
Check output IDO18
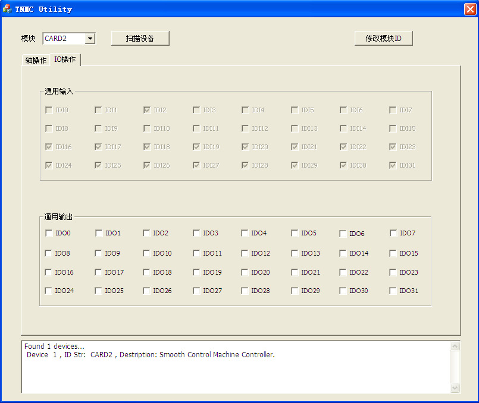[146, 272]
